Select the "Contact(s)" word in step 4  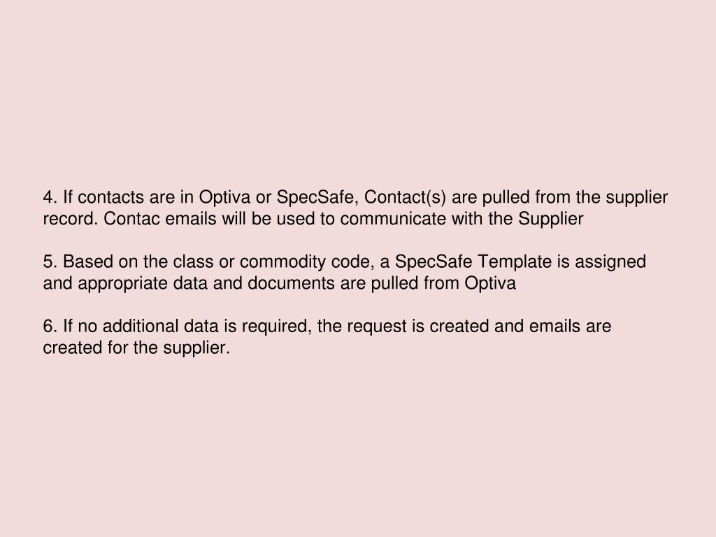pos(405,198)
